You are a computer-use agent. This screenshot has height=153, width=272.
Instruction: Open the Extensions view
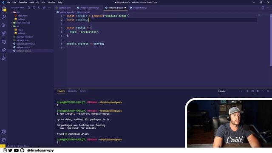4,34
